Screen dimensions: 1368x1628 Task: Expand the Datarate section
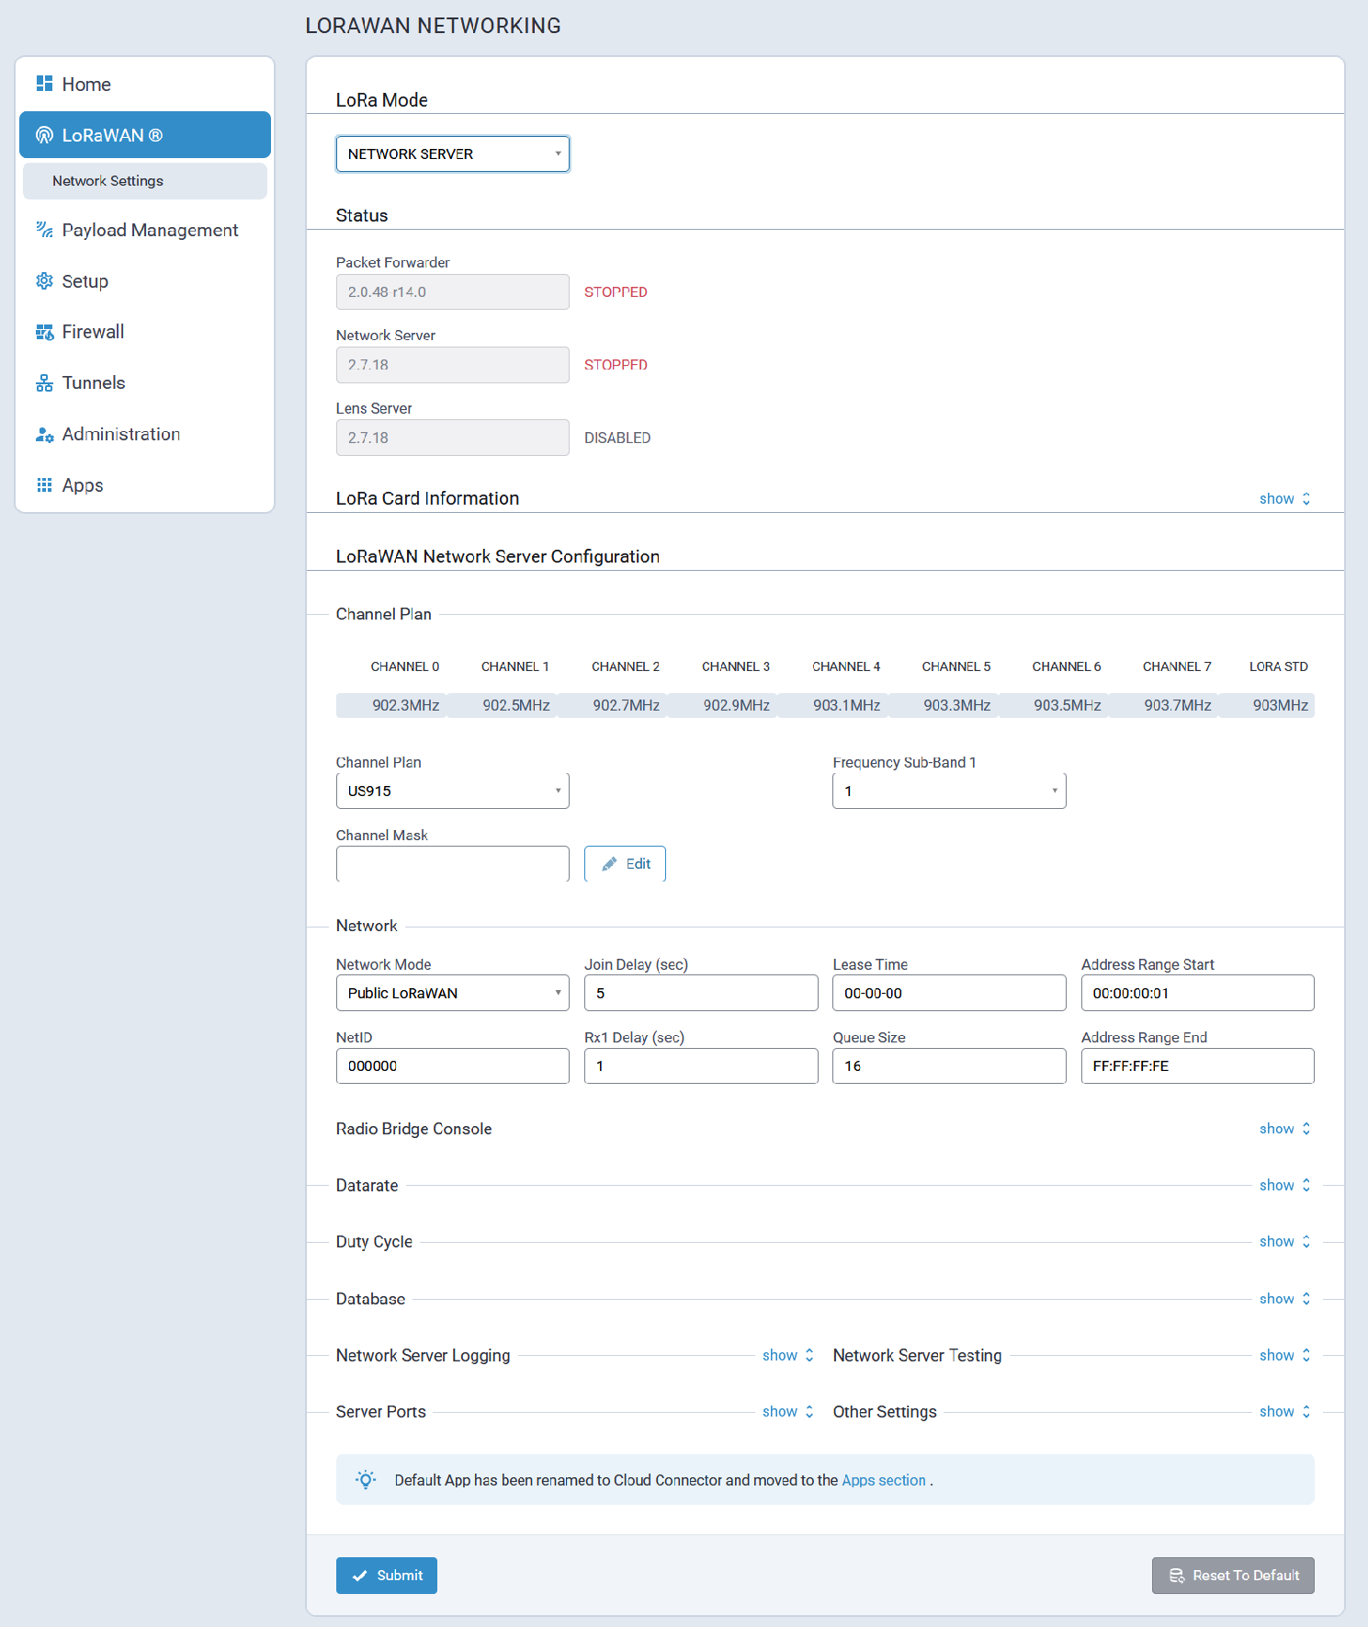point(1283,1186)
